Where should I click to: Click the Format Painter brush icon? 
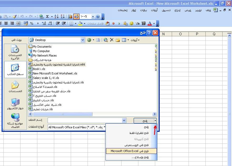(14, 17)
